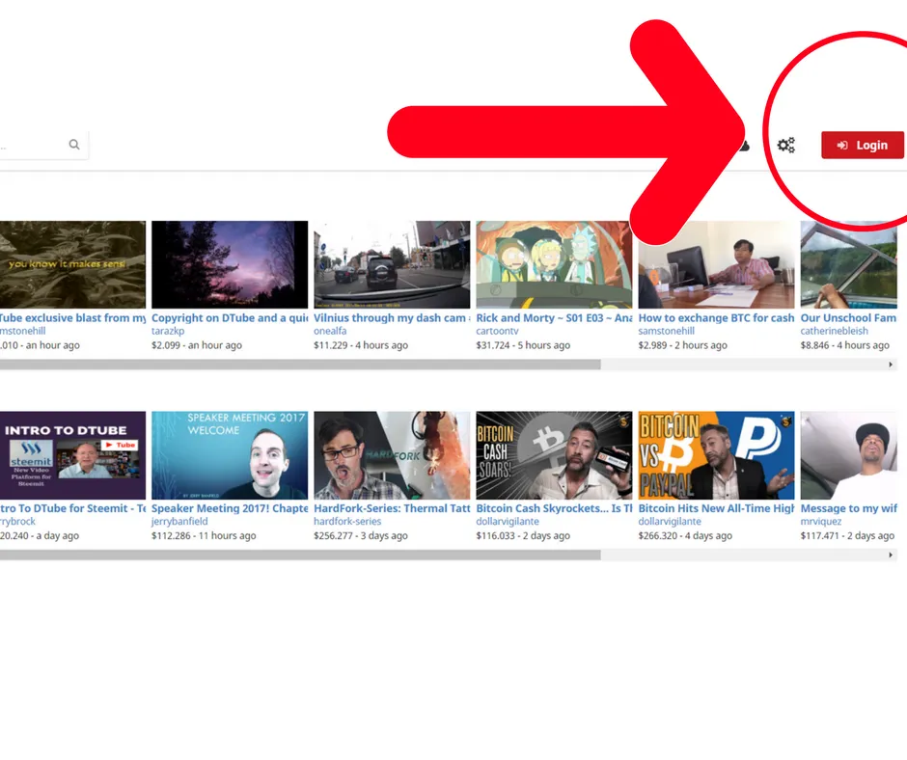Screen dimensions: 907x760
Task: Open 'HardFork-Series: Thermal Tatt' title
Action: point(392,508)
